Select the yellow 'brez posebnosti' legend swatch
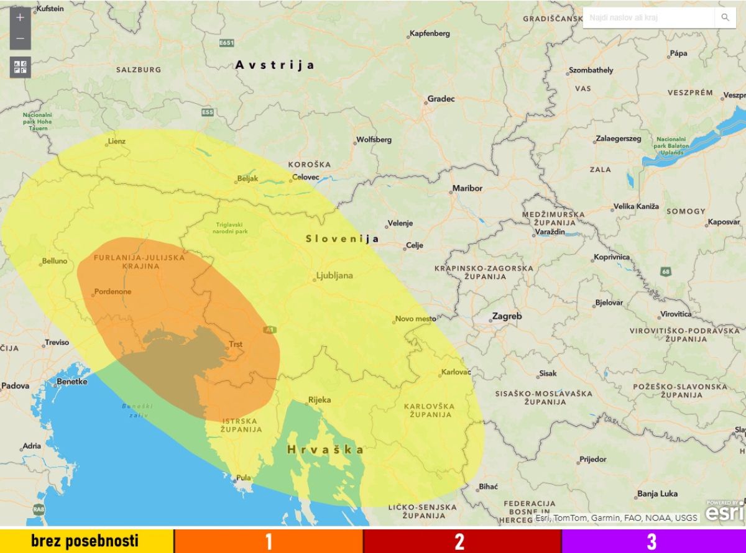Image resolution: width=746 pixels, height=553 pixels. 86,541
